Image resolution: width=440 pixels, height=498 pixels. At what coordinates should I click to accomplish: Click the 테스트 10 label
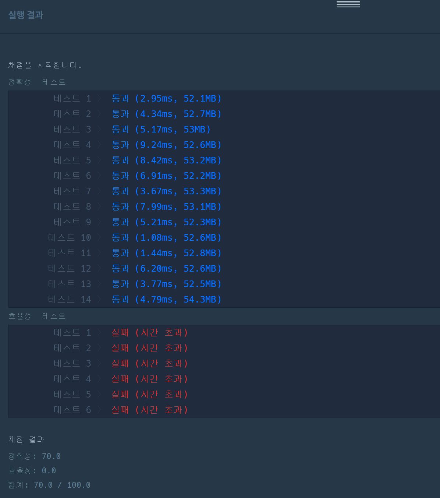[70, 237]
